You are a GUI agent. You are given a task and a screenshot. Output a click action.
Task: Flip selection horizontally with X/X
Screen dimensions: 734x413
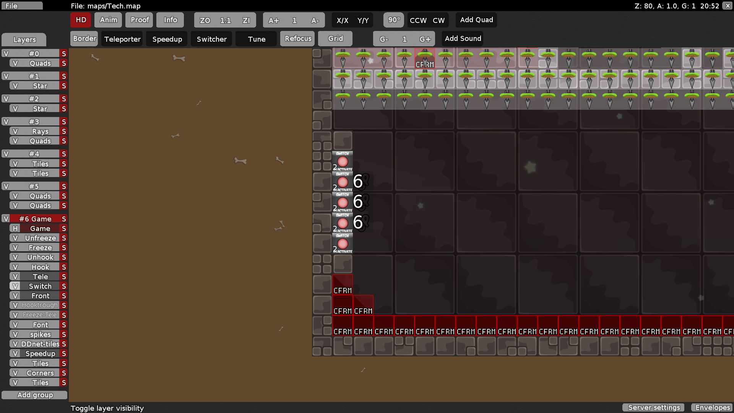pos(342,20)
